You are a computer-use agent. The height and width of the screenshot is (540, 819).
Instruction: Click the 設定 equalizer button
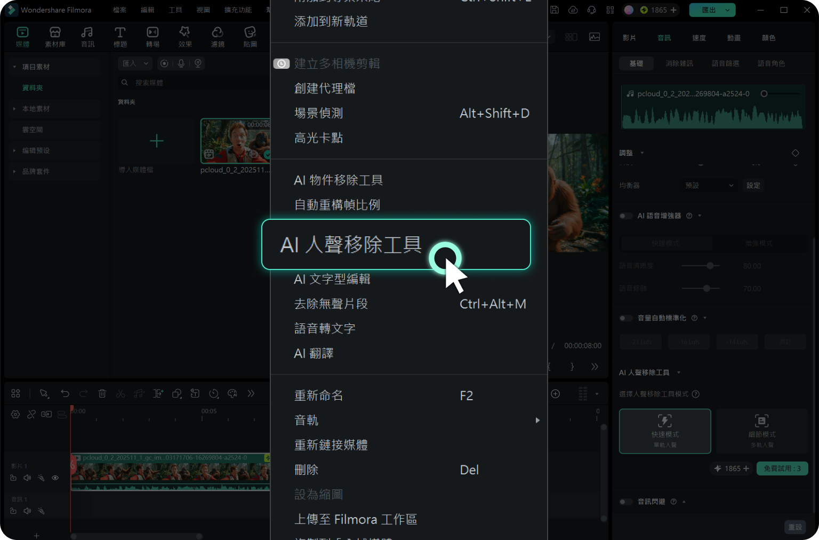coord(753,185)
